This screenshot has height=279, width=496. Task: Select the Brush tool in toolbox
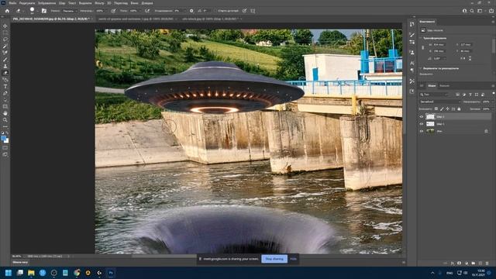tap(5, 60)
